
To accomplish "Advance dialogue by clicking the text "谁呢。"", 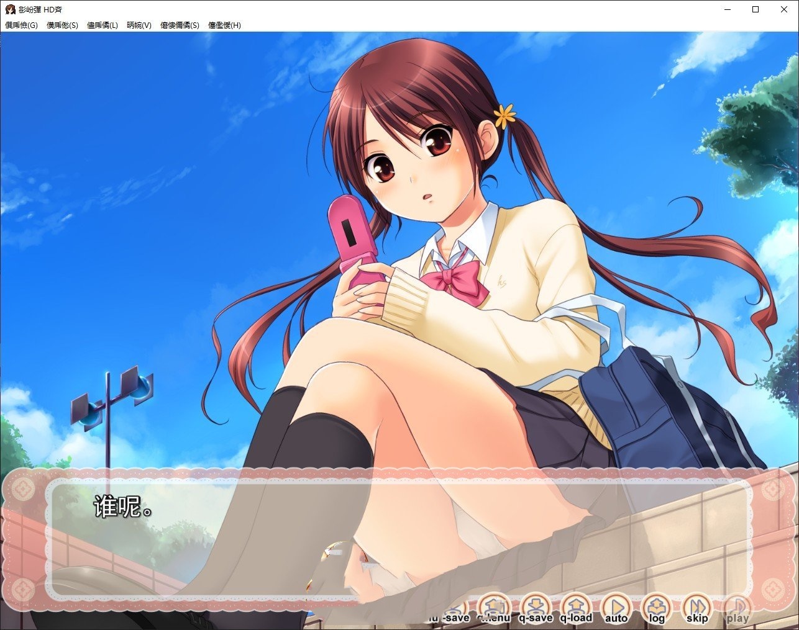I will click(123, 507).
